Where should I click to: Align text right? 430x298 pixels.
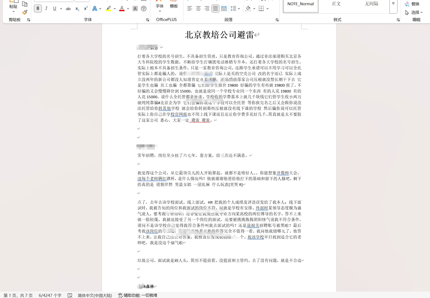tap(207, 9)
